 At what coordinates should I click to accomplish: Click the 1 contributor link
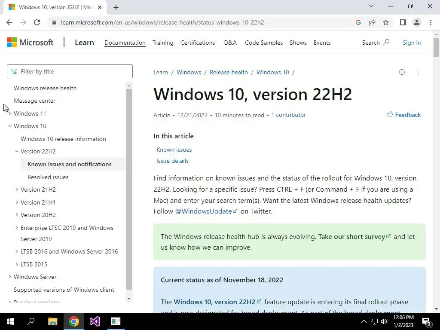(288, 115)
